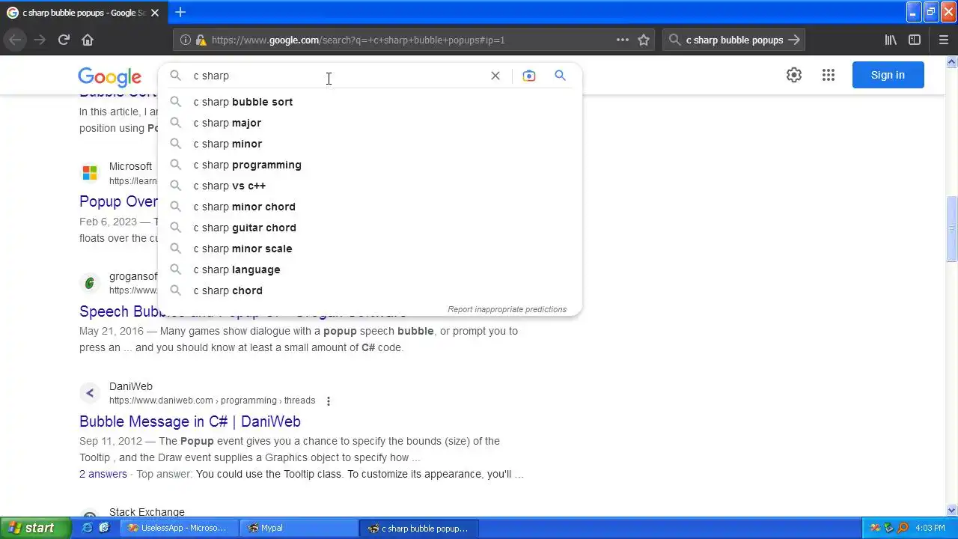
Task: Click the browser Back arrow button
Action: tap(16, 40)
